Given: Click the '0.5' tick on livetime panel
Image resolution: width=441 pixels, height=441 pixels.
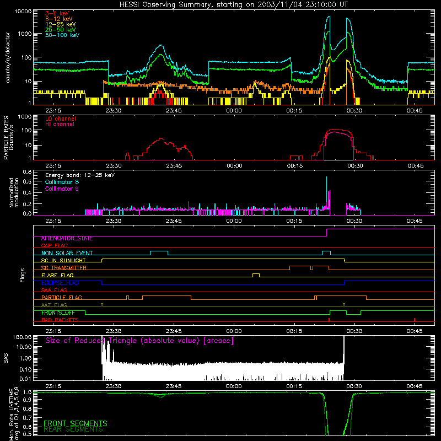Looking at the screenshot, I should (27, 434).
